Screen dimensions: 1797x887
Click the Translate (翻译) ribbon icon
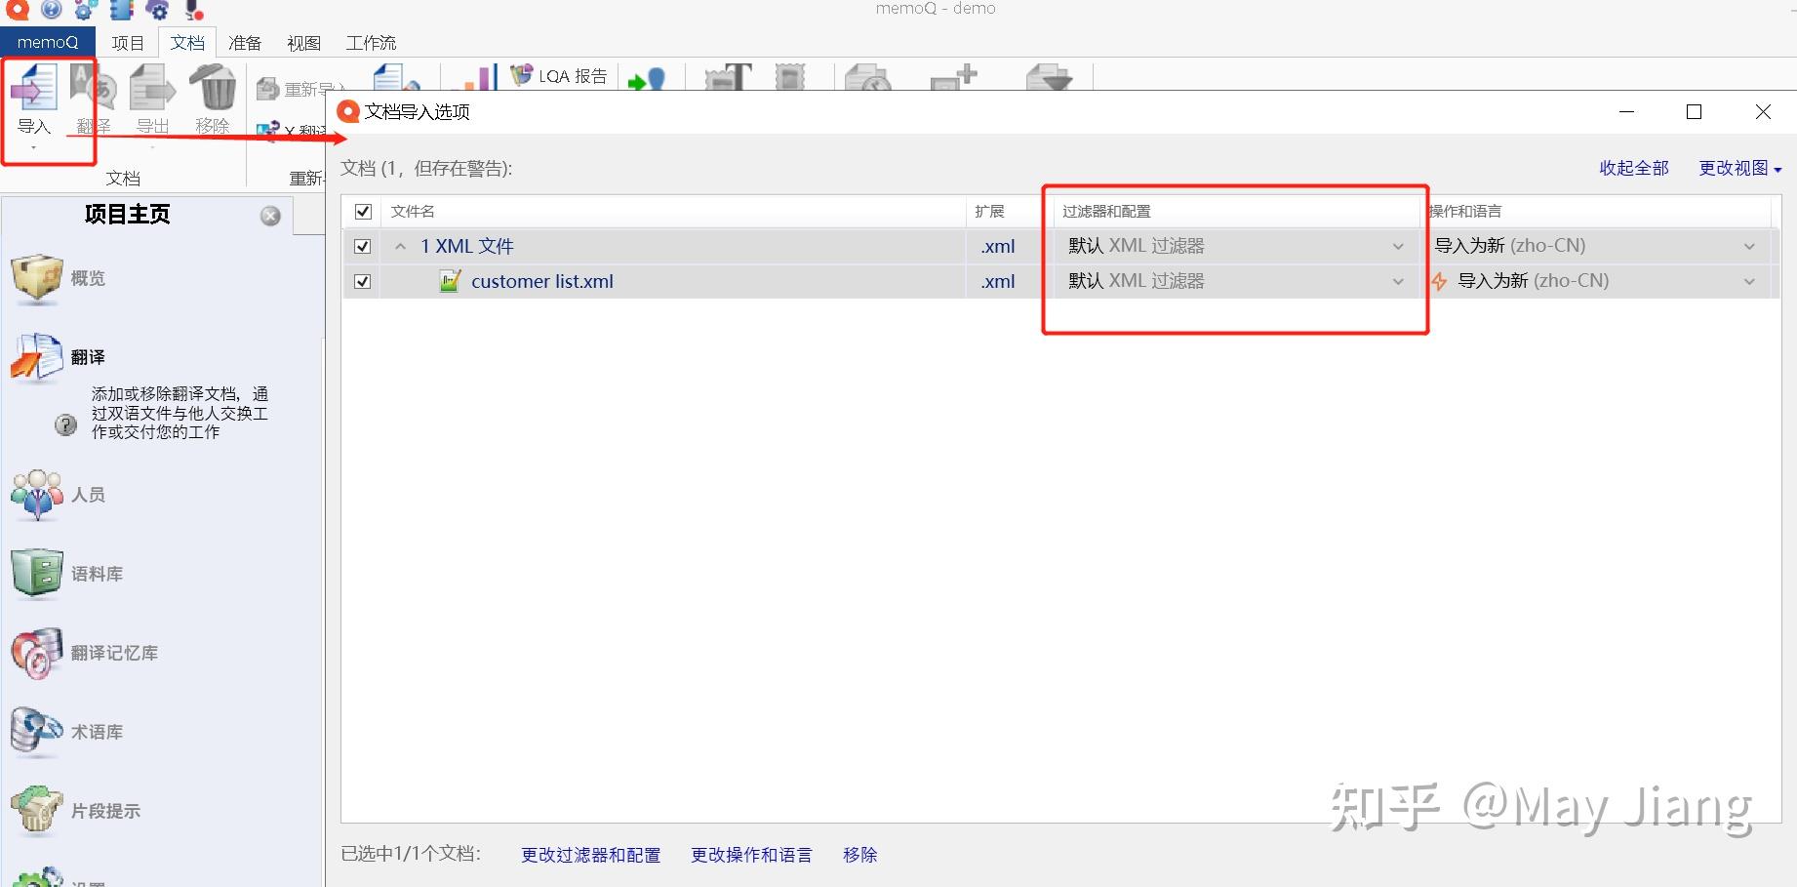point(94,88)
